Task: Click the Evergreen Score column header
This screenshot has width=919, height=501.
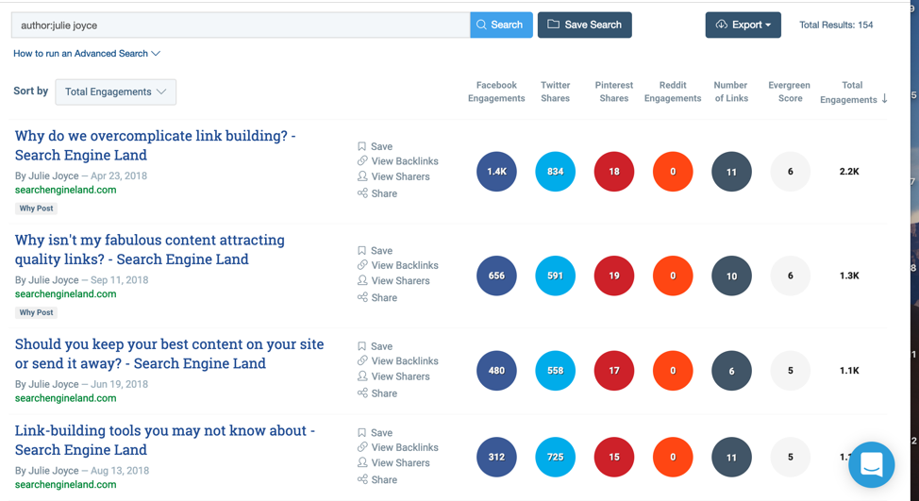Action: click(x=789, y=92)
